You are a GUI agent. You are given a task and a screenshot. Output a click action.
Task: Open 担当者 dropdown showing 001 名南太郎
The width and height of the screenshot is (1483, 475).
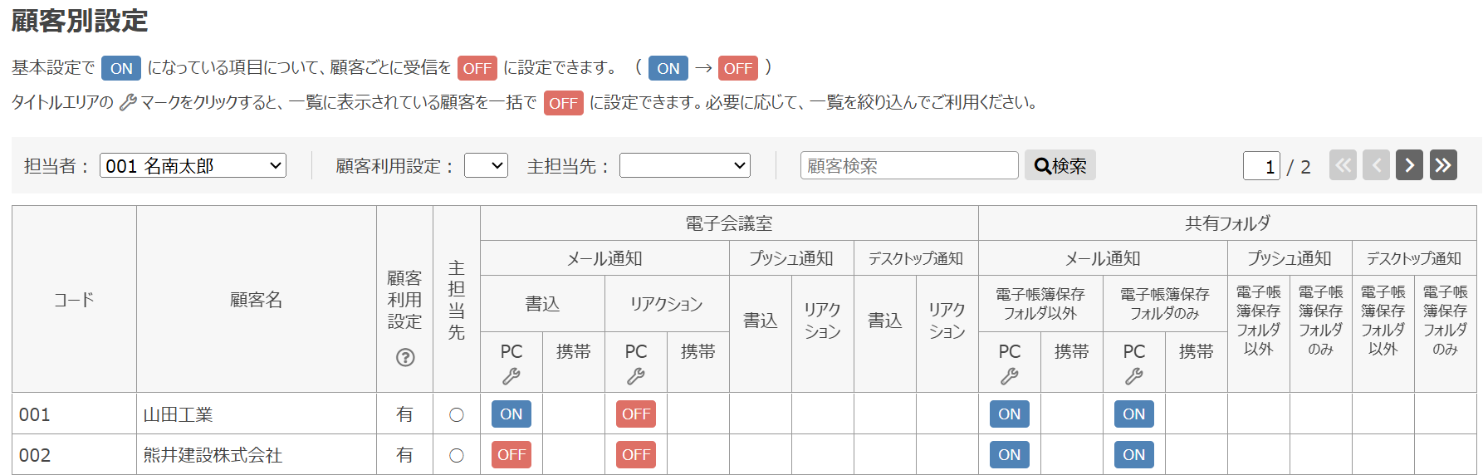[193, 165]
